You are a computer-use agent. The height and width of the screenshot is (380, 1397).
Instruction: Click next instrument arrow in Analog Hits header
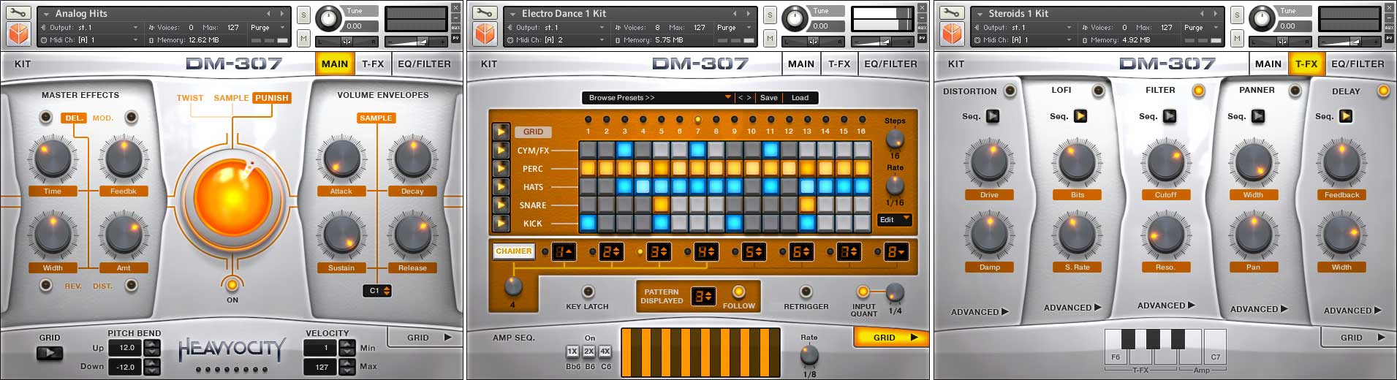point(281,13)
